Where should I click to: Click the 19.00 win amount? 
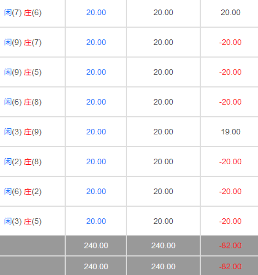point(230,132)
